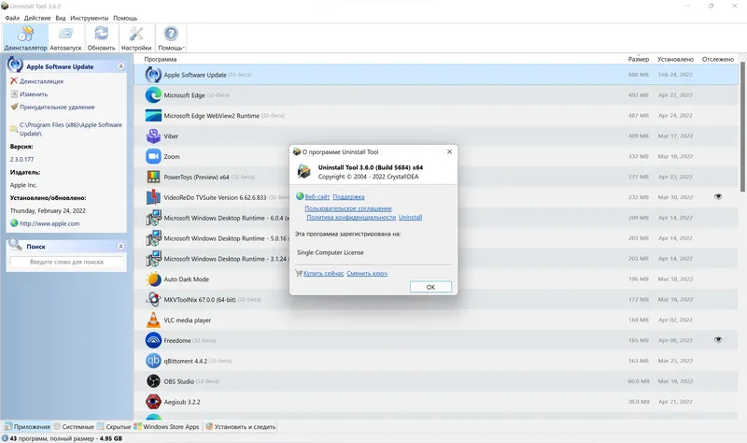Open the Помощь menu in menu bar

pos(125,18)
